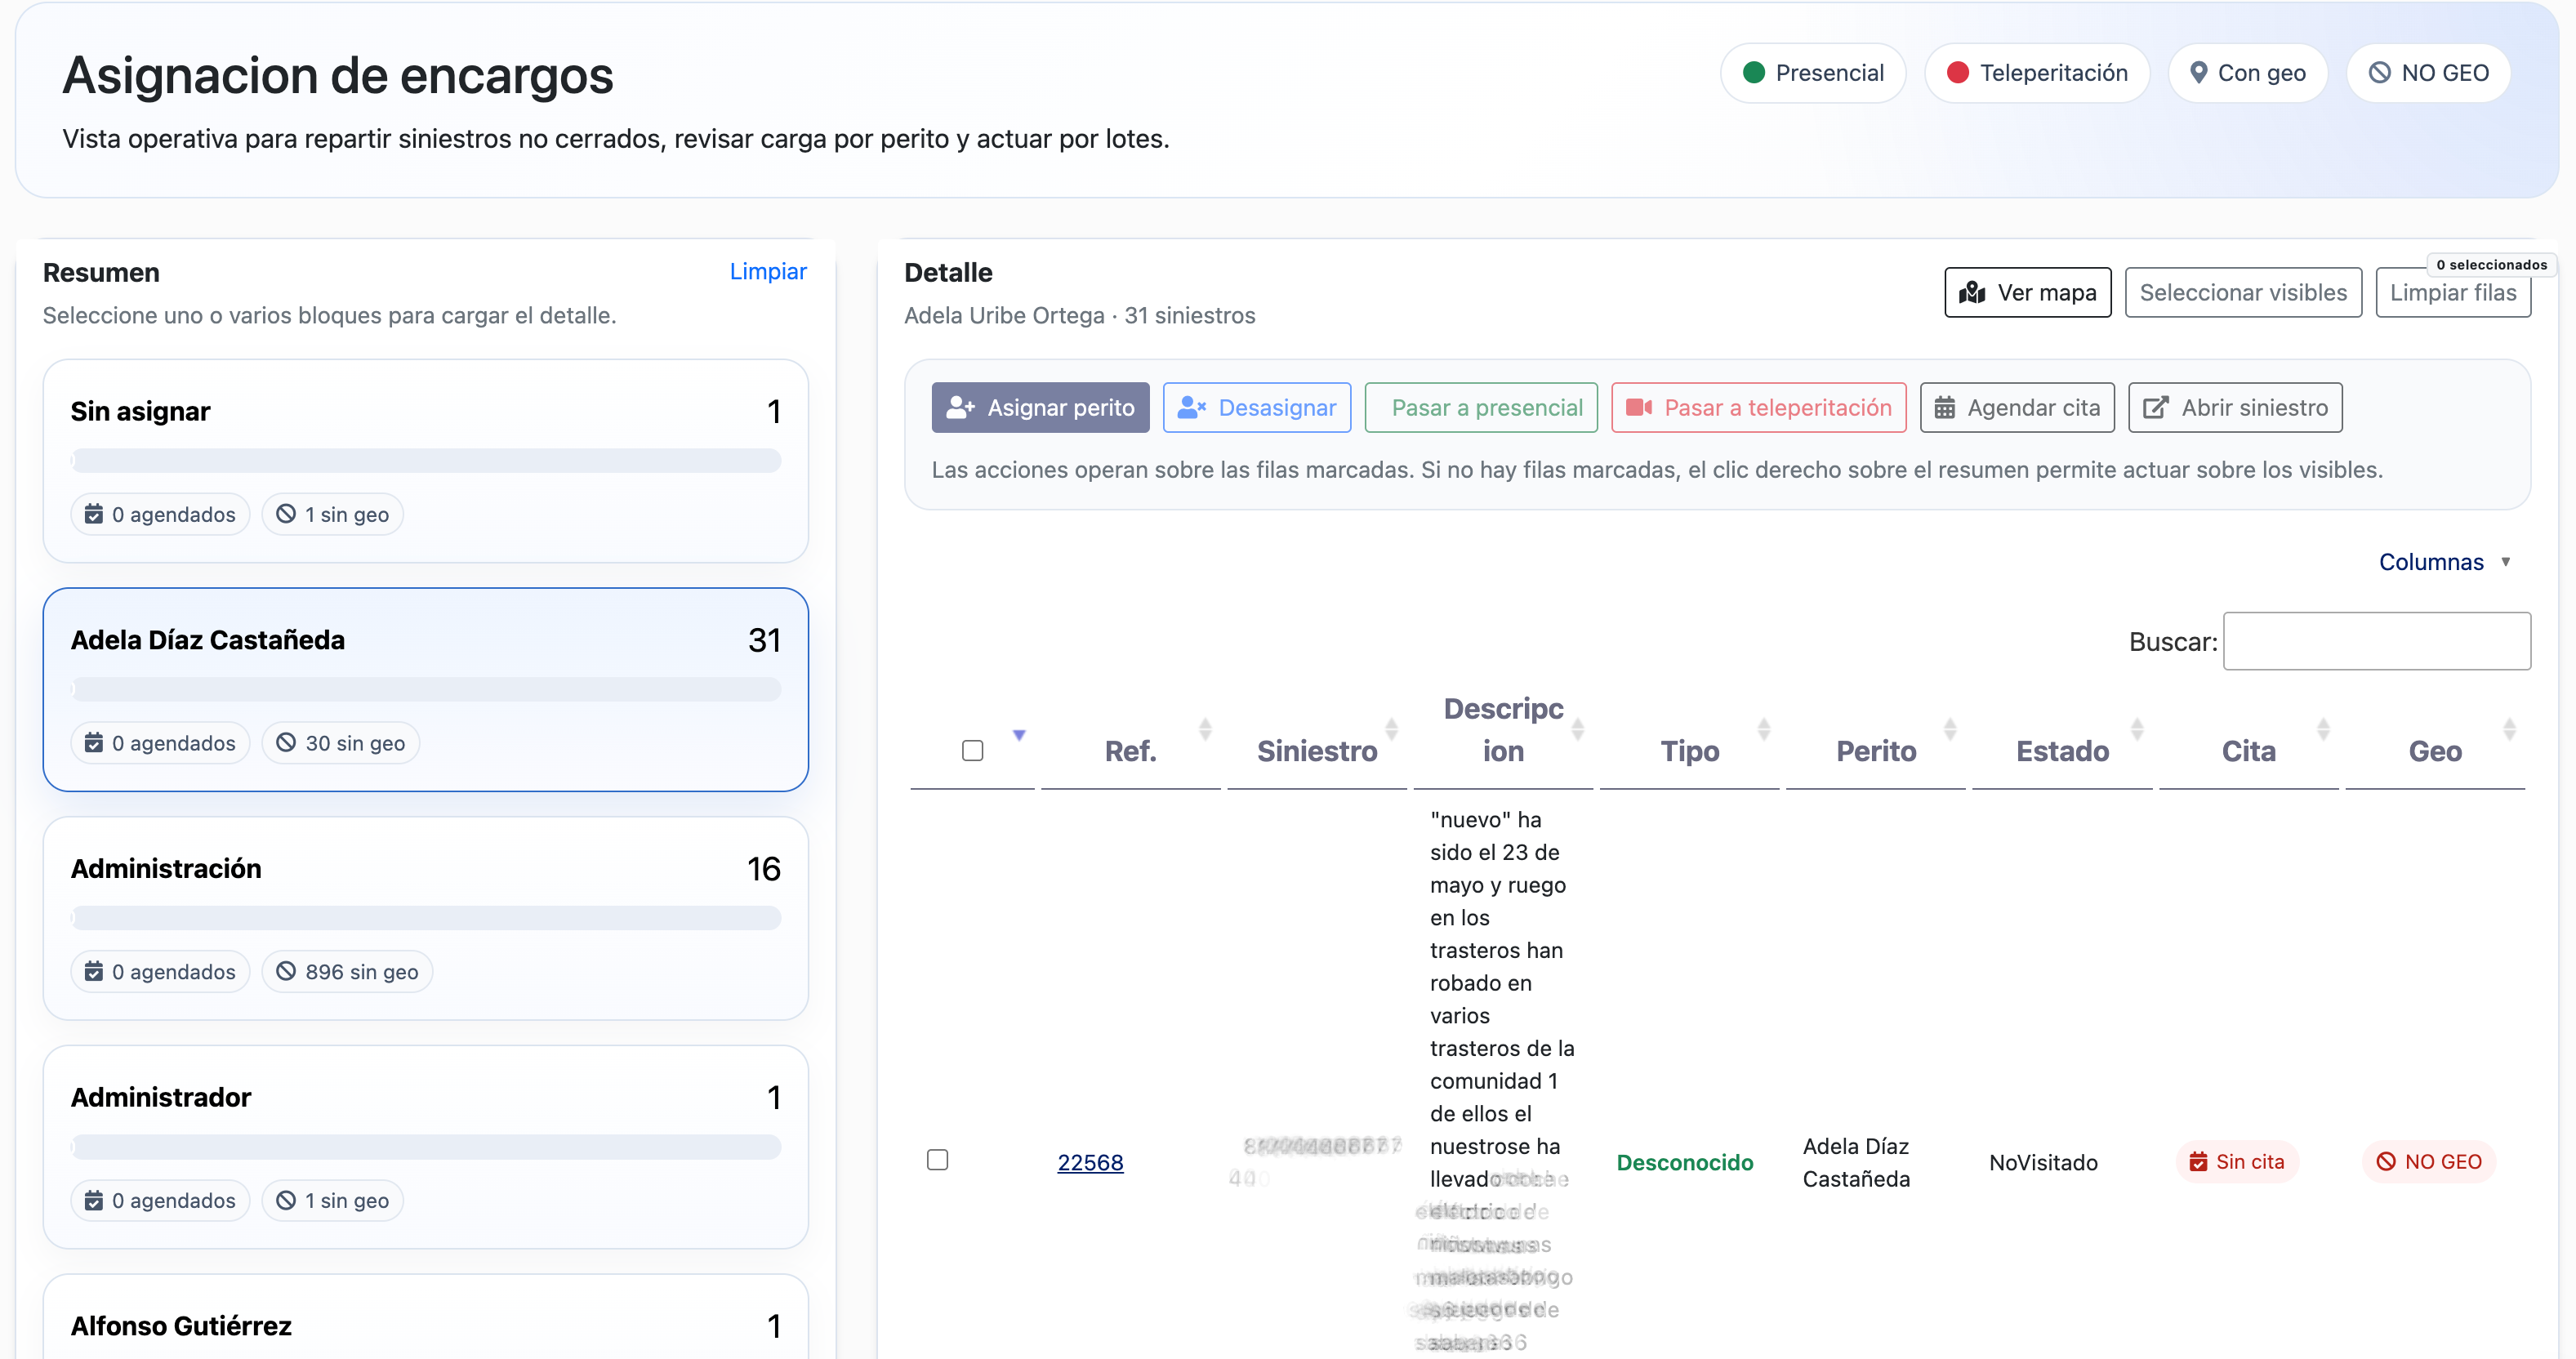Open the Columnas dropdown
This screenshot has height=1359, width=2576.
2444,562
